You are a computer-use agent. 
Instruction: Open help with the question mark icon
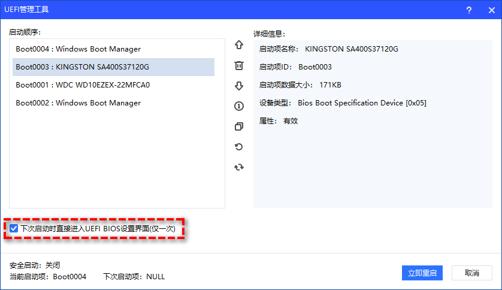(x=468, y=10)
